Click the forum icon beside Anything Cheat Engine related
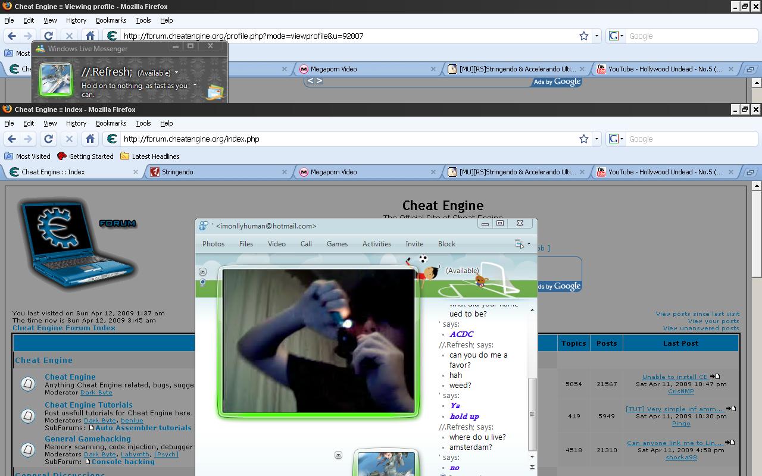Viewport: 762px width, 476px height. point(28,384)
